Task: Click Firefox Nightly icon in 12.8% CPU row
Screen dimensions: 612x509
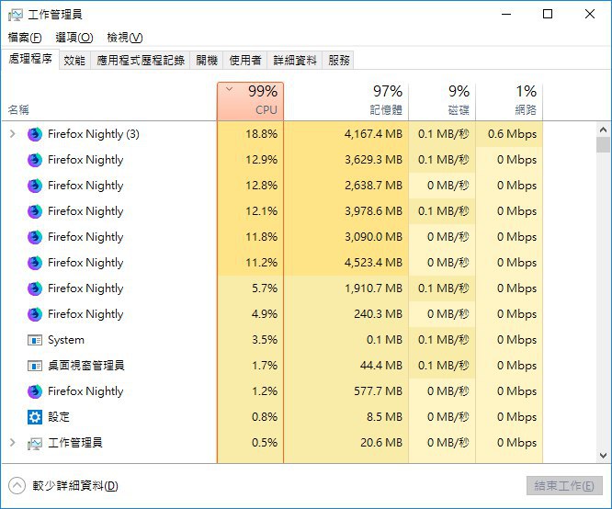Action: point(35,186)
